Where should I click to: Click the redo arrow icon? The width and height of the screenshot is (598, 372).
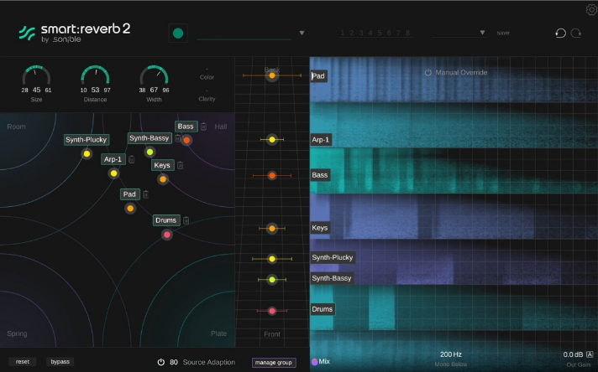click(576, 33)
